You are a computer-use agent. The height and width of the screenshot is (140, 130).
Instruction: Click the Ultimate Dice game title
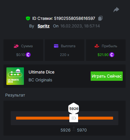pyautogui.click(x=41, y=72)
